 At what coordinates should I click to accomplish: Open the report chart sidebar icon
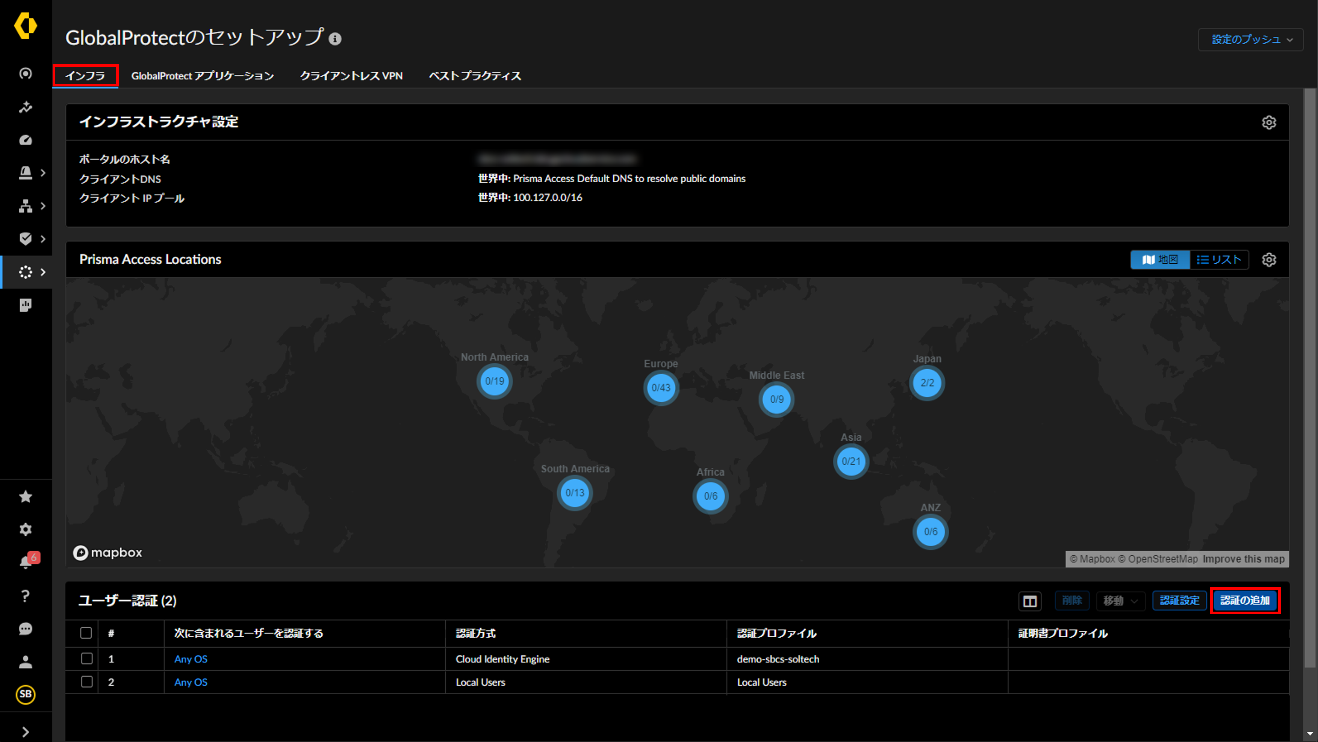point(26,305)
